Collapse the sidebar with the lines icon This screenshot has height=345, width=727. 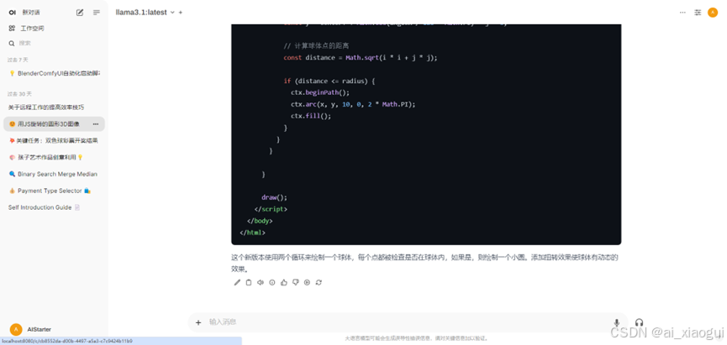pyautogui.click(x=97, y=13)
